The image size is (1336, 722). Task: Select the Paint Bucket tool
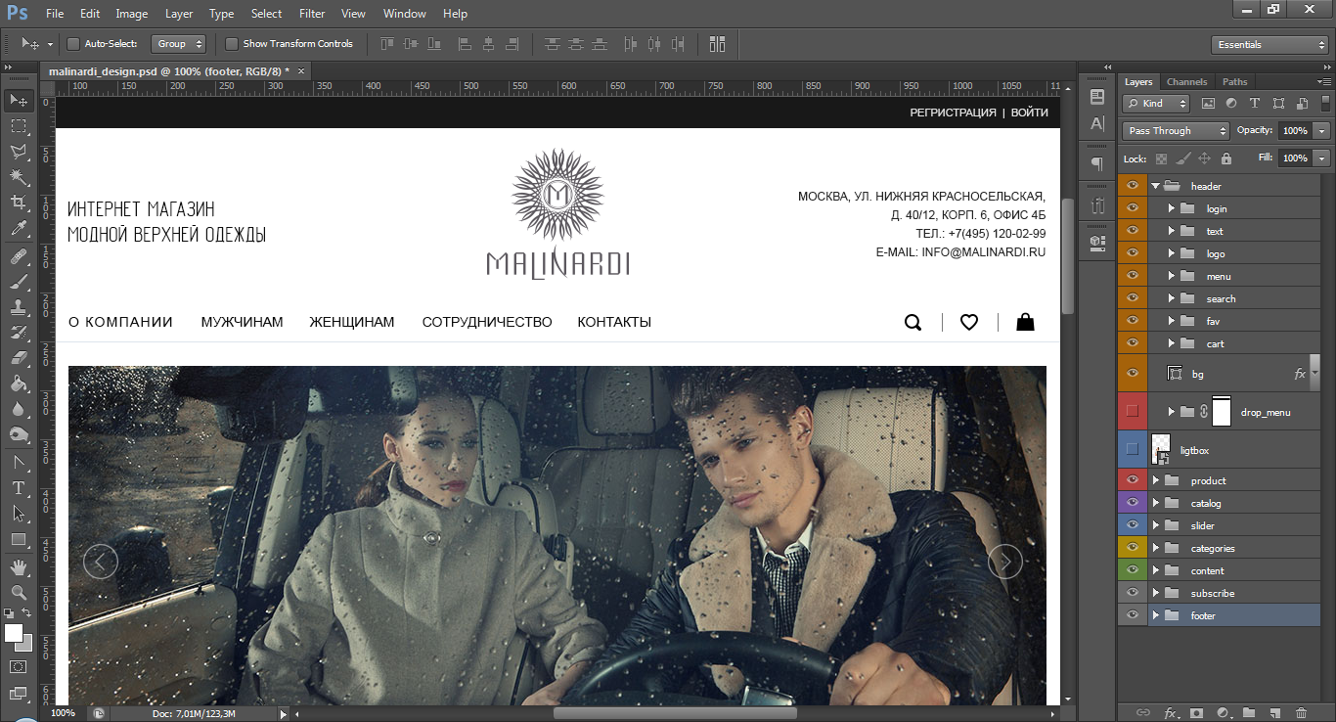click(19, 384)
